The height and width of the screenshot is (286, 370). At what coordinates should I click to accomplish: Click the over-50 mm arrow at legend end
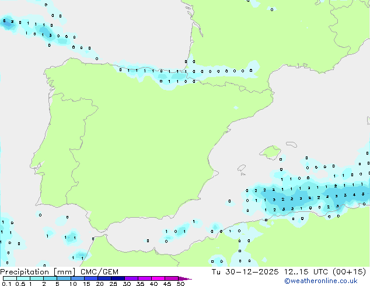point(185,278)
